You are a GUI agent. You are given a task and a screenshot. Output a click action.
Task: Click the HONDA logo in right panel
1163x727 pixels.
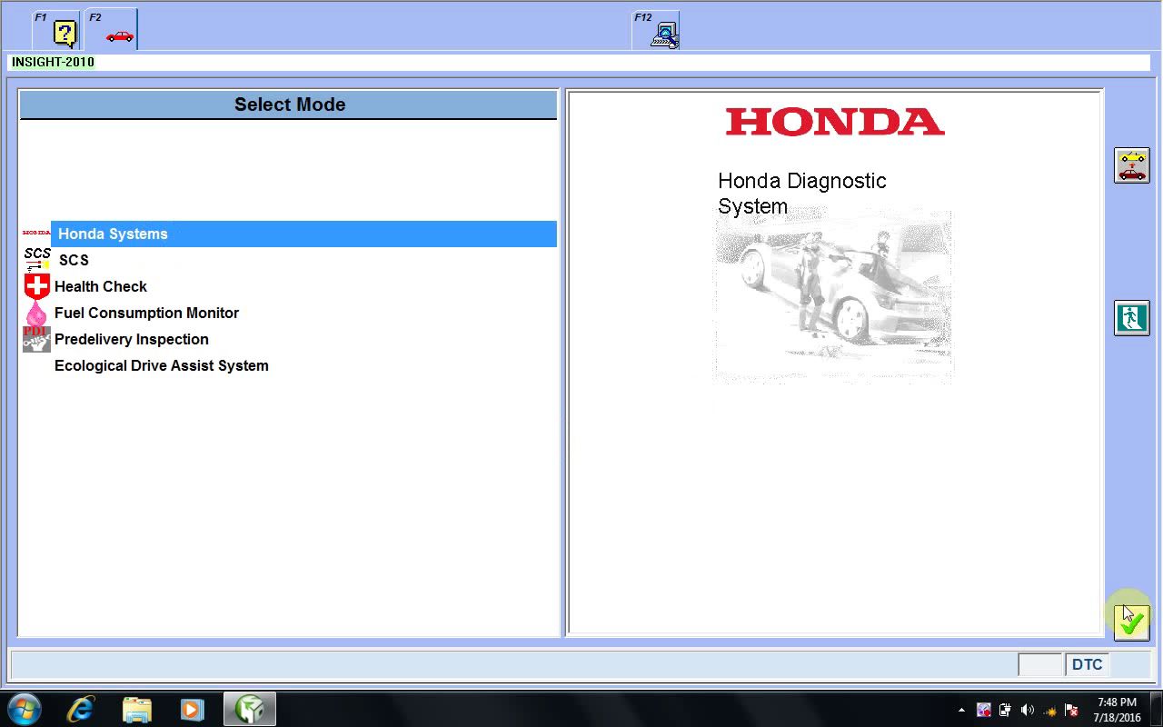coord(835,122)
